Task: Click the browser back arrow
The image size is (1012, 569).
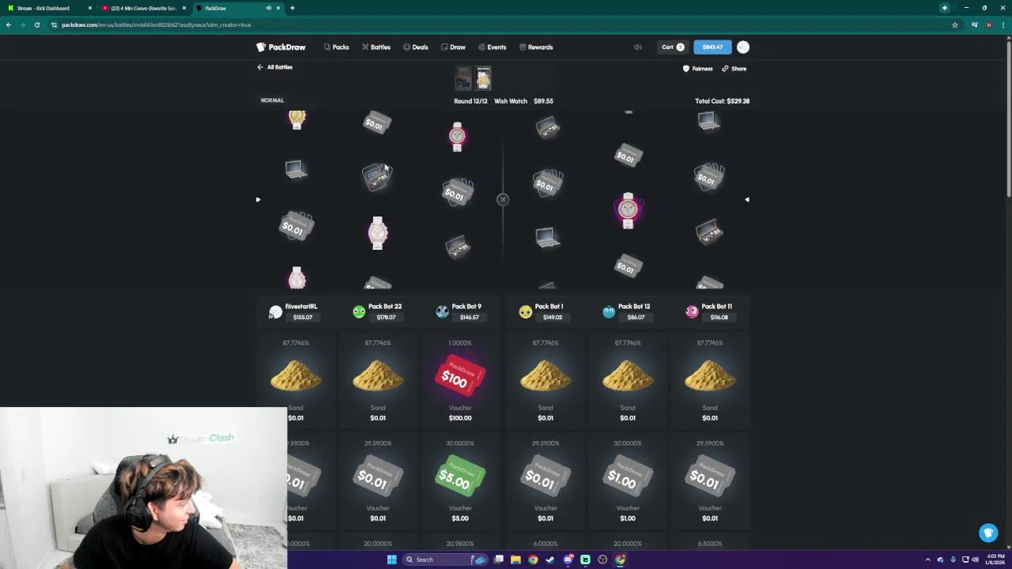Action: 8,24
